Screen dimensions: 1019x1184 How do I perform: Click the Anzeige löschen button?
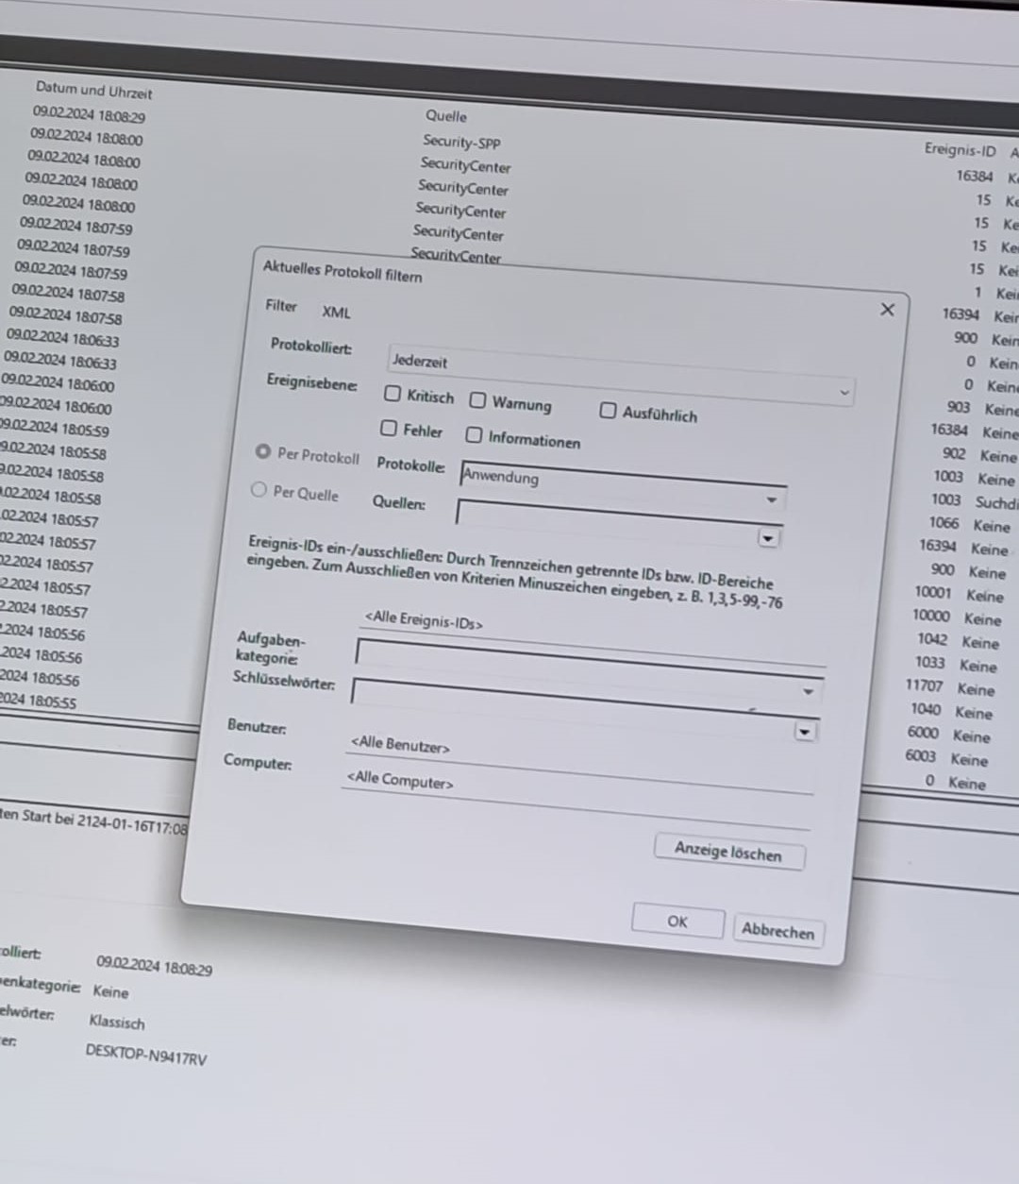click(x=728, y=852)
